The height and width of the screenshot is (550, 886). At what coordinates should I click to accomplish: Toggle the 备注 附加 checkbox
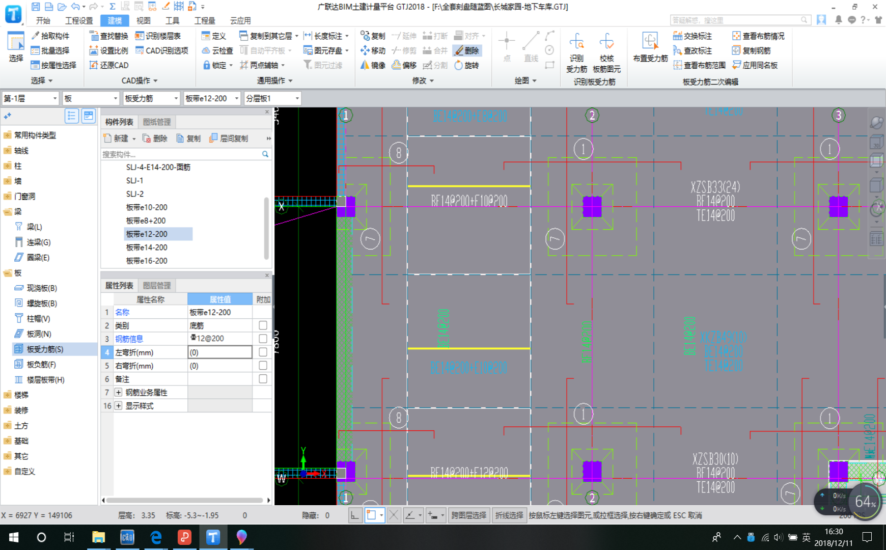pyautogui.click(x=263, y=379)
